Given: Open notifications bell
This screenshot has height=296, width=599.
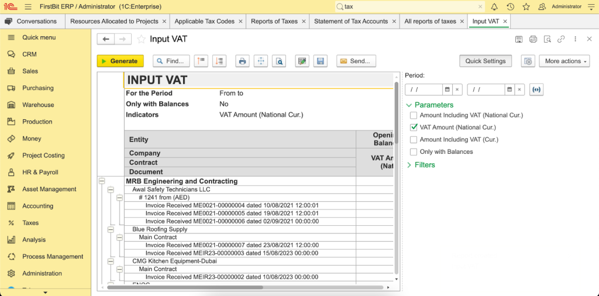Looking at the screenshot, I should pyautogui.click(x=494, y=6).
